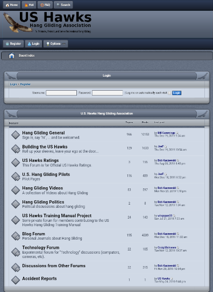Open US Hawks Training Manual Project link
The image size is (213, 292).
click(x=57, y=216)
